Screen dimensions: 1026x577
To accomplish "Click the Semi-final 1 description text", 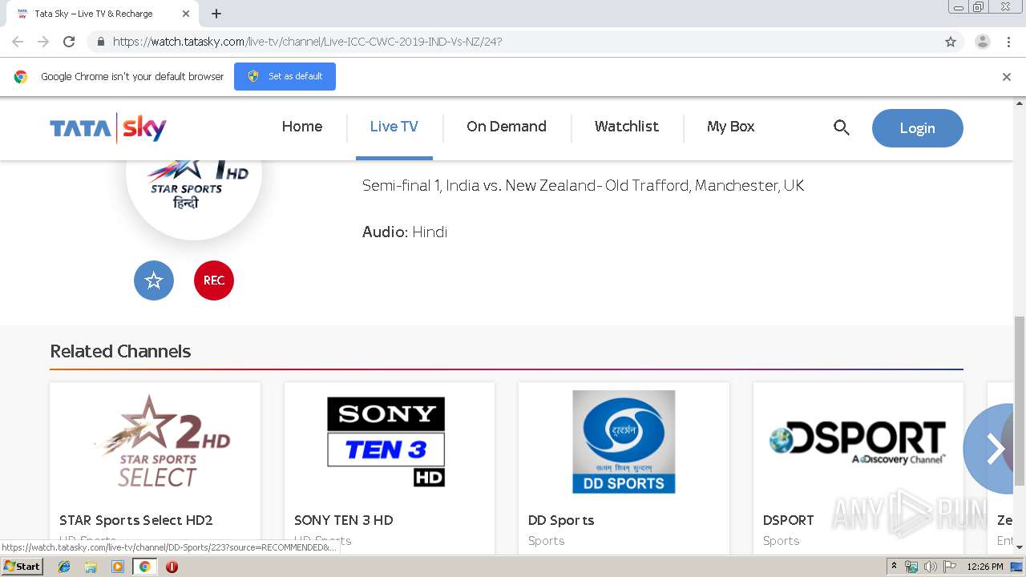I will pyautogui.click(x=584, y=185).
